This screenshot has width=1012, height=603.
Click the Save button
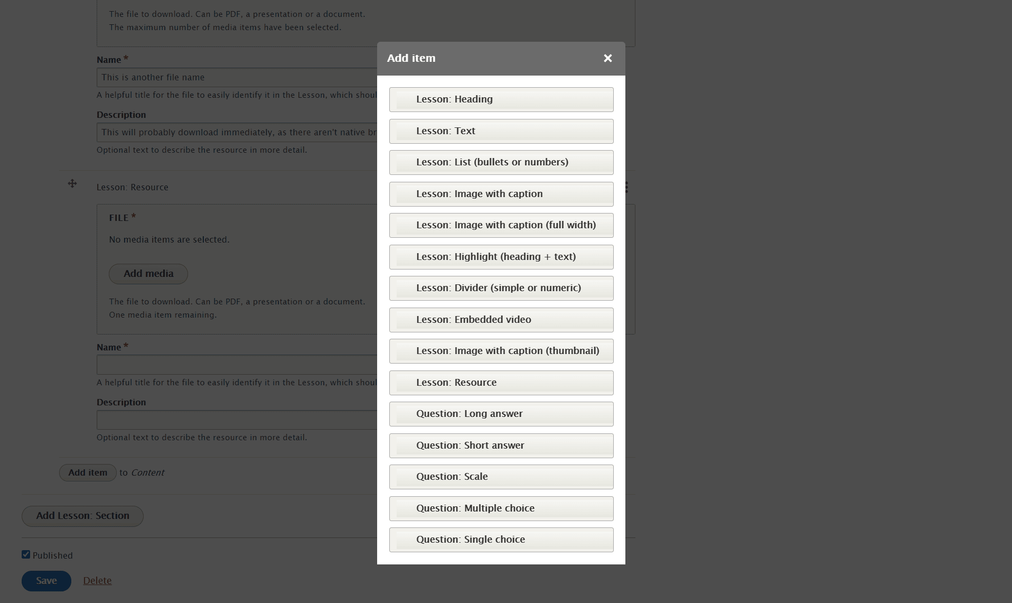[x=46, y=581]
